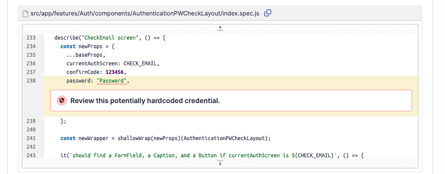The image size is (445, 174).
Task: Click the ...baseProps spread line
Action: (x=86, y=55)
